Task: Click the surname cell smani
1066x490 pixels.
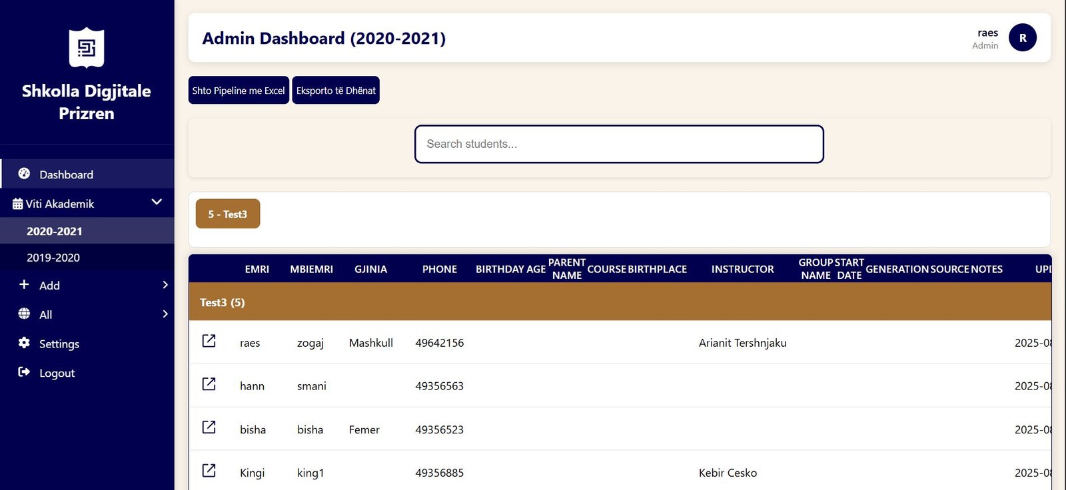Action: pos(312,386)
